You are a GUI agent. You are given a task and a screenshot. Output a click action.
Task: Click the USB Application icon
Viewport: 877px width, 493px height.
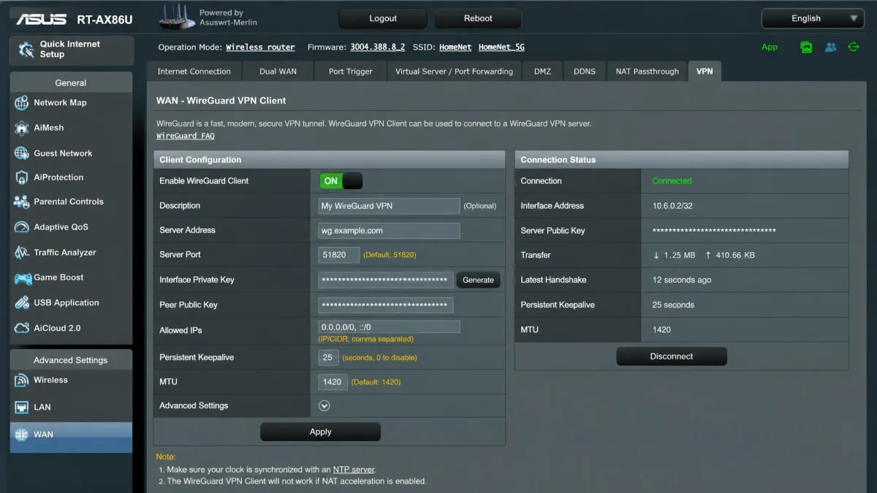[21, 303]
